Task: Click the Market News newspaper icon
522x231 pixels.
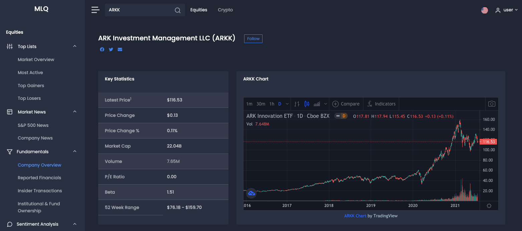Action: pyautogui.click(x=10, y=112)
